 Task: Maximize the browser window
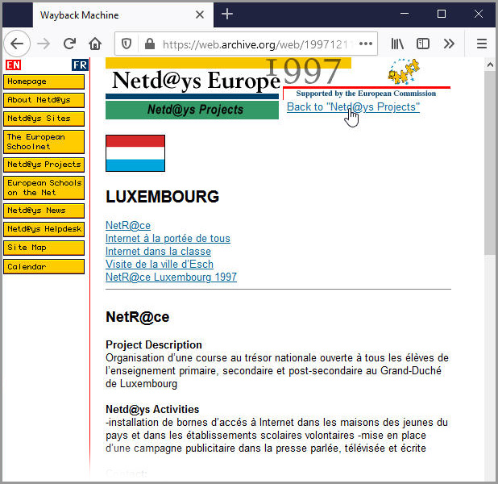point(442,14)
